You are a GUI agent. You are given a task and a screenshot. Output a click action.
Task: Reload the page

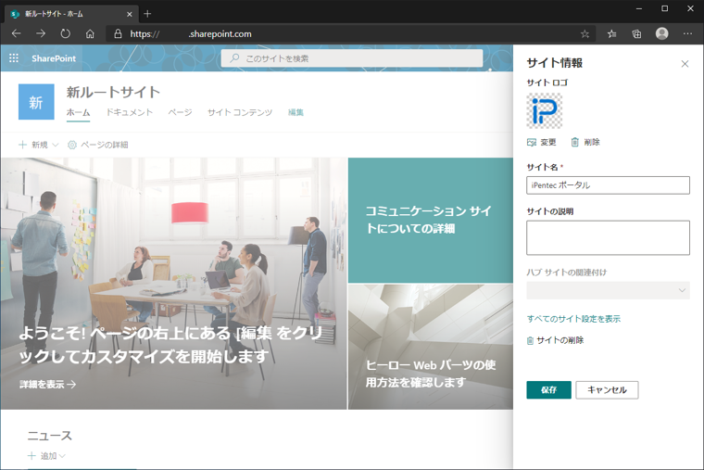coord(66,33)
